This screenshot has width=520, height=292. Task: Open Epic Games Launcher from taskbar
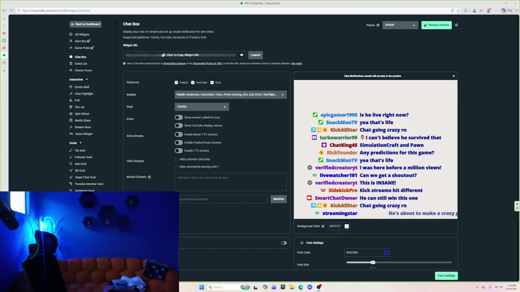pos(283,287)
